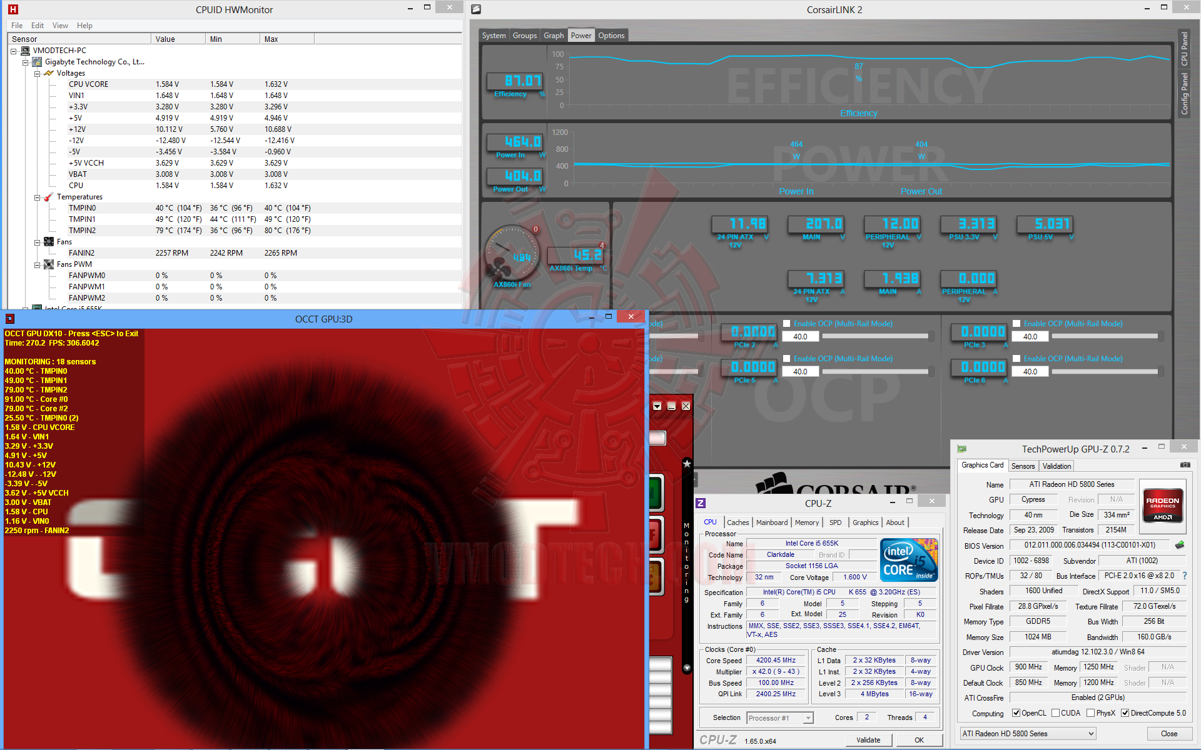The height and width of the screenshot is (750, 1201).
Task: Click the PCIe 6 OCP value field
Action: click(x=1030, y=372)
